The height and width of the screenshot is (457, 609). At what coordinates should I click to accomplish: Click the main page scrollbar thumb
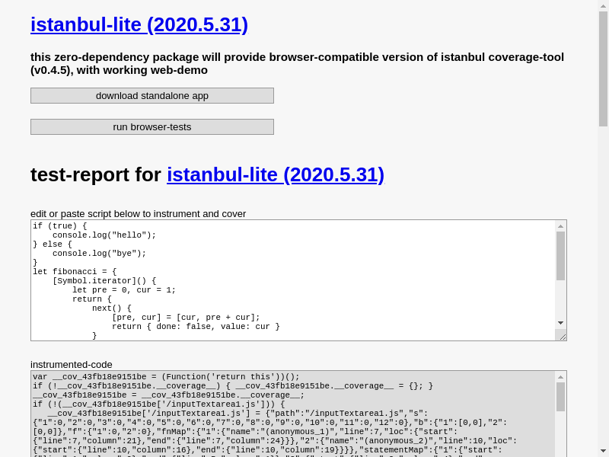pos(603,69)
